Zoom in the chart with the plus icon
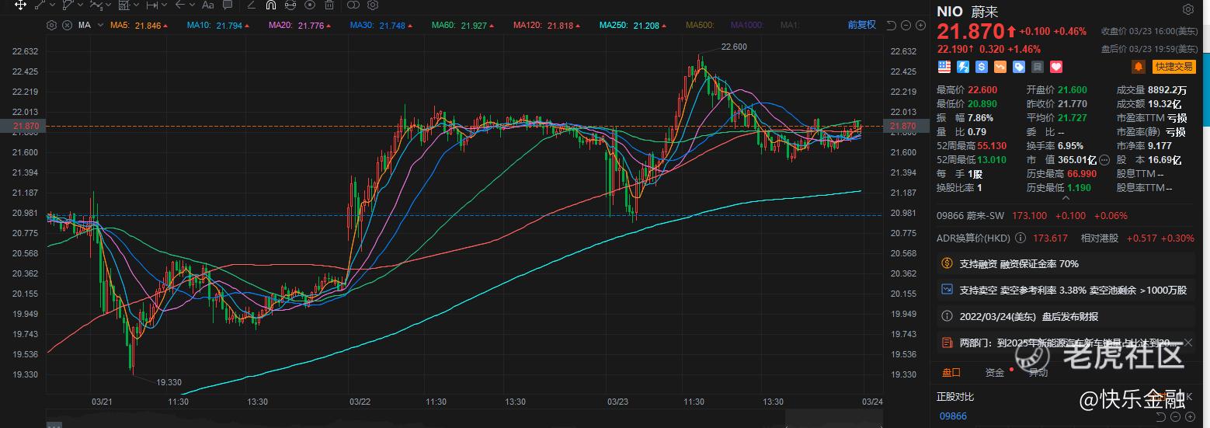The width and height of the screenshot is (1210, 428). point(920,25)
